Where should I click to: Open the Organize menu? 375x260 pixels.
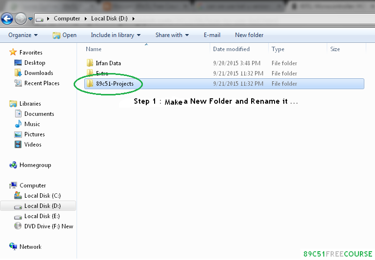(23, 35)
